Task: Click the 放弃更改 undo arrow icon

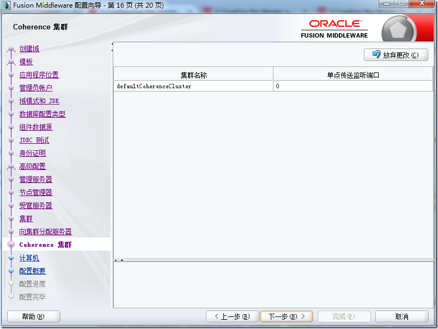Action: click(376, 54)
